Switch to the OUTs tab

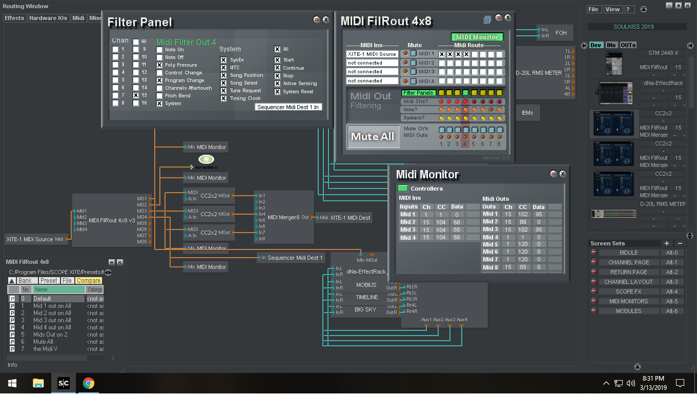(628, 45)
